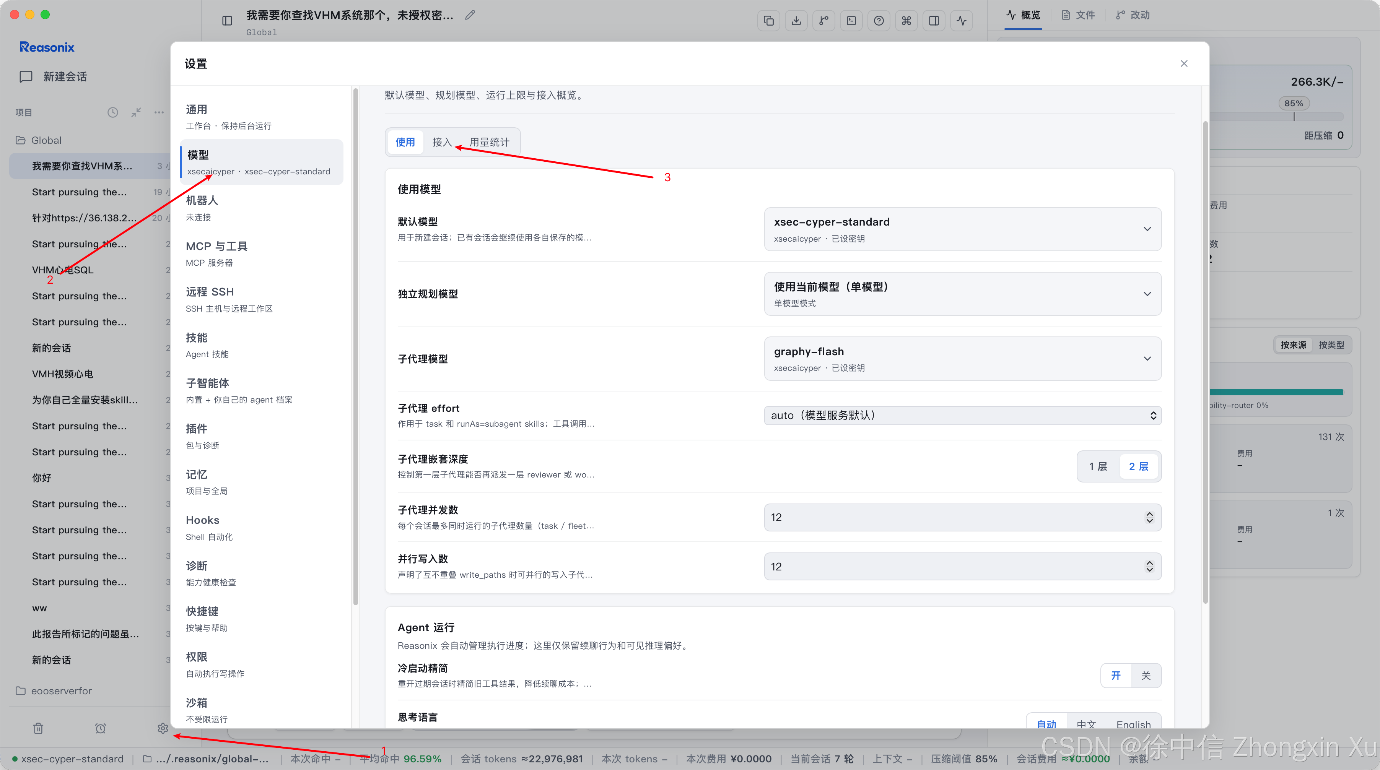The width and height of the screenshot is (1380, 770).
Task: Open the activity pulse icon in the toolbar
Action: tap(962, 21)
